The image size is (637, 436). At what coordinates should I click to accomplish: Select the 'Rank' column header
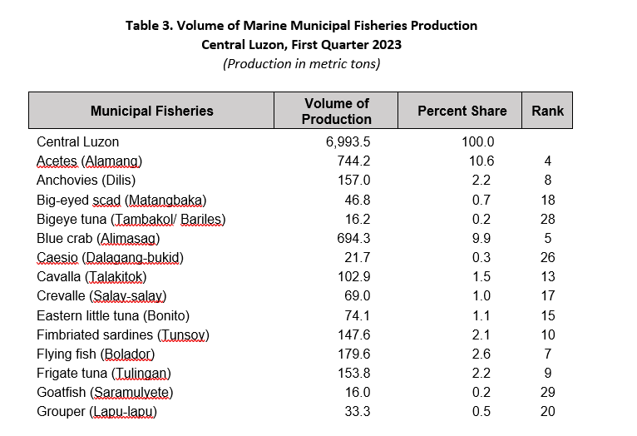[x=547, y=111]
